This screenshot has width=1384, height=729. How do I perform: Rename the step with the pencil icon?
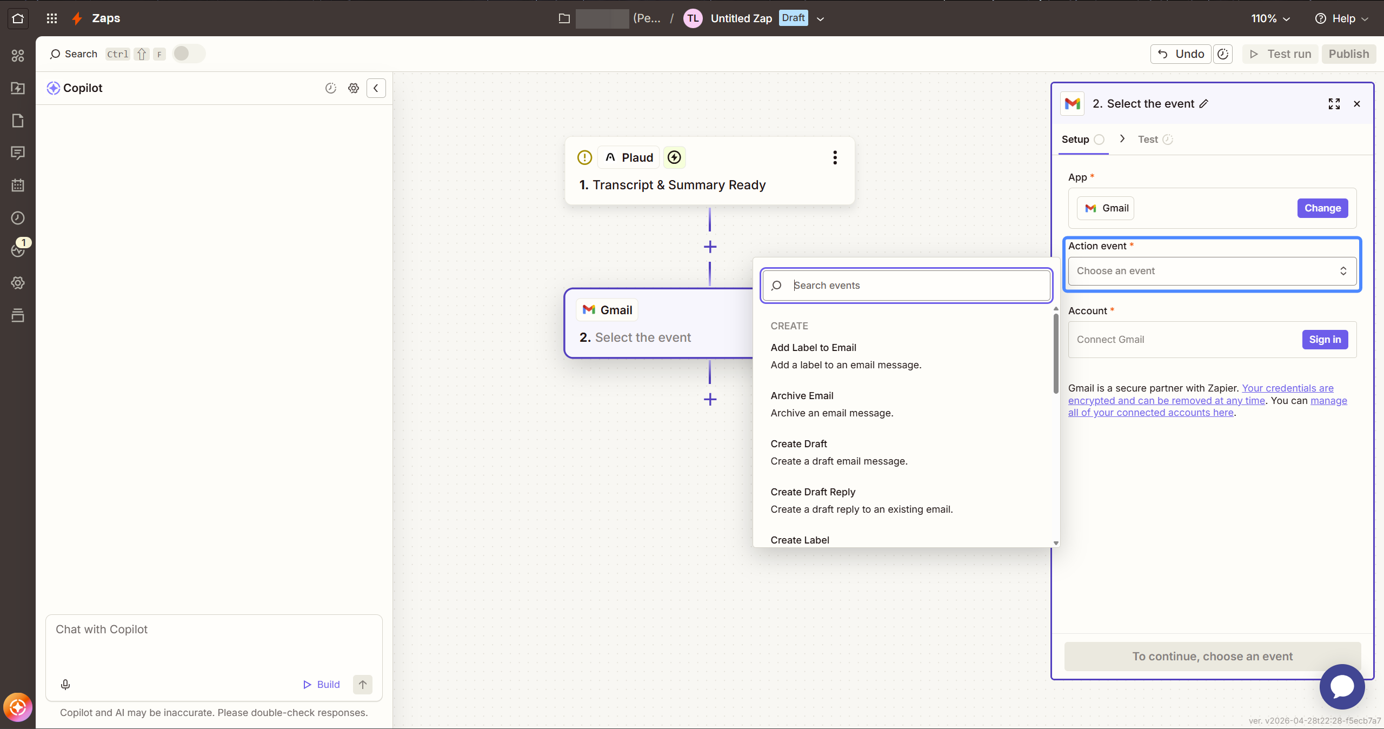coord(1204,104)
